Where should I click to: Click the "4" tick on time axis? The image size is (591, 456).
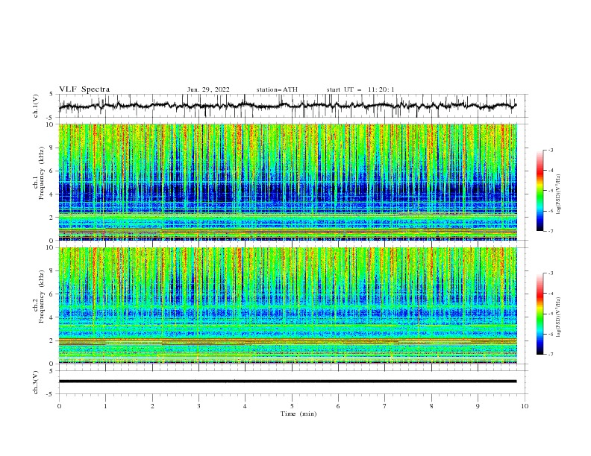pyautogui.click(x=245, y=406)
